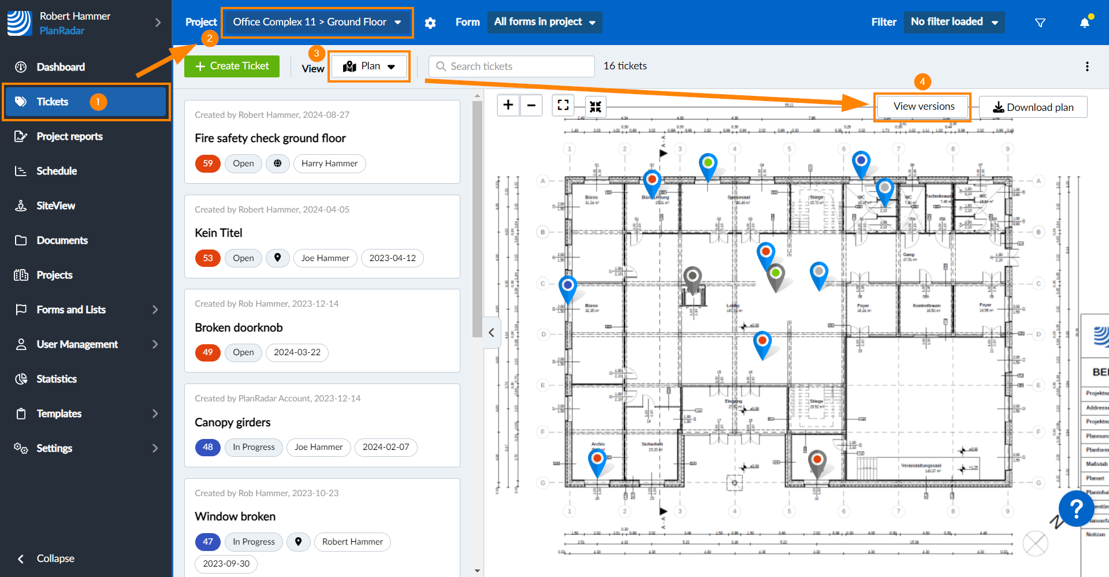This screenshot has height=577, width=1109.
Task: Open project dropdown Office Complex 11
Action: [x=317, y=22]
